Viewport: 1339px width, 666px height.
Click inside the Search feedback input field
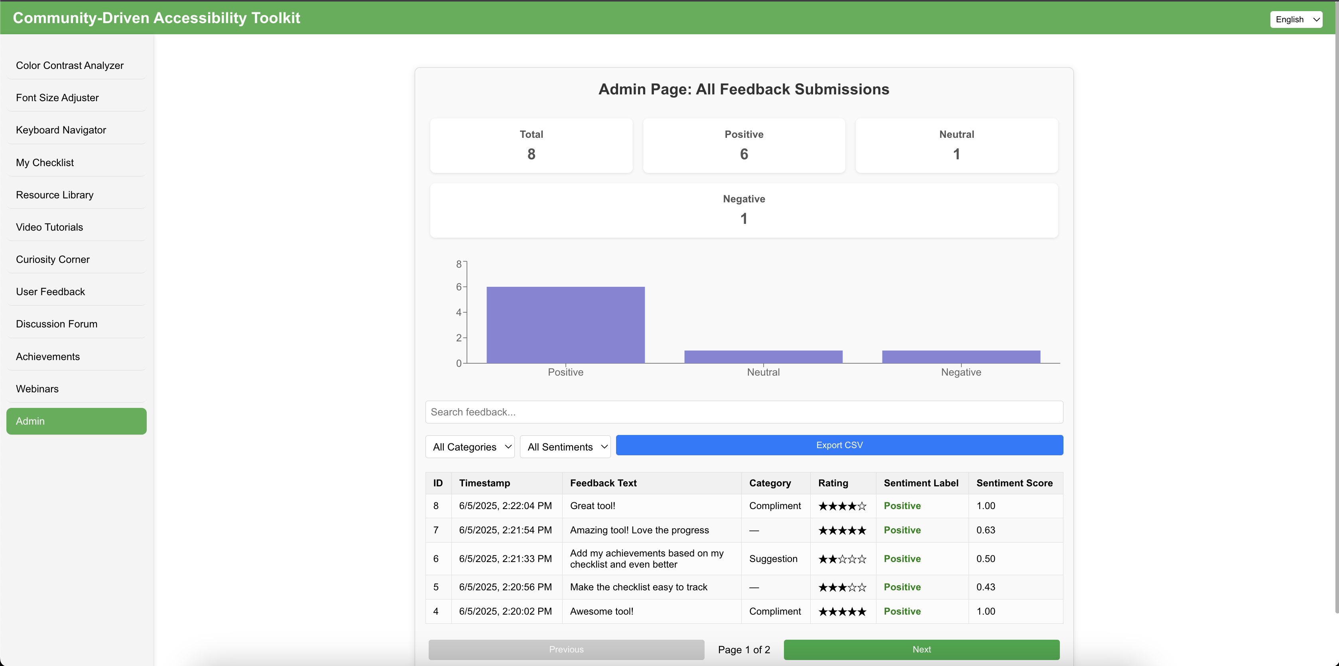point(743,411)
